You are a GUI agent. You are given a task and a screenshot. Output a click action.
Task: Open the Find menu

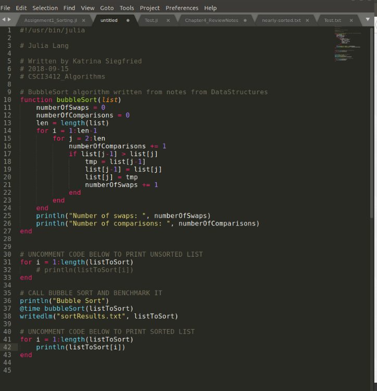click(x=69, y=8)
